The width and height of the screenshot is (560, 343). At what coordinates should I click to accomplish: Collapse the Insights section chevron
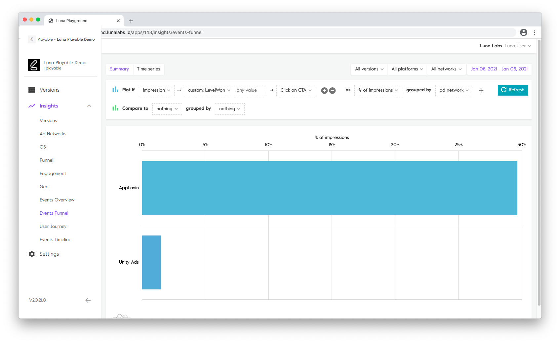click(x=89, y=106)
